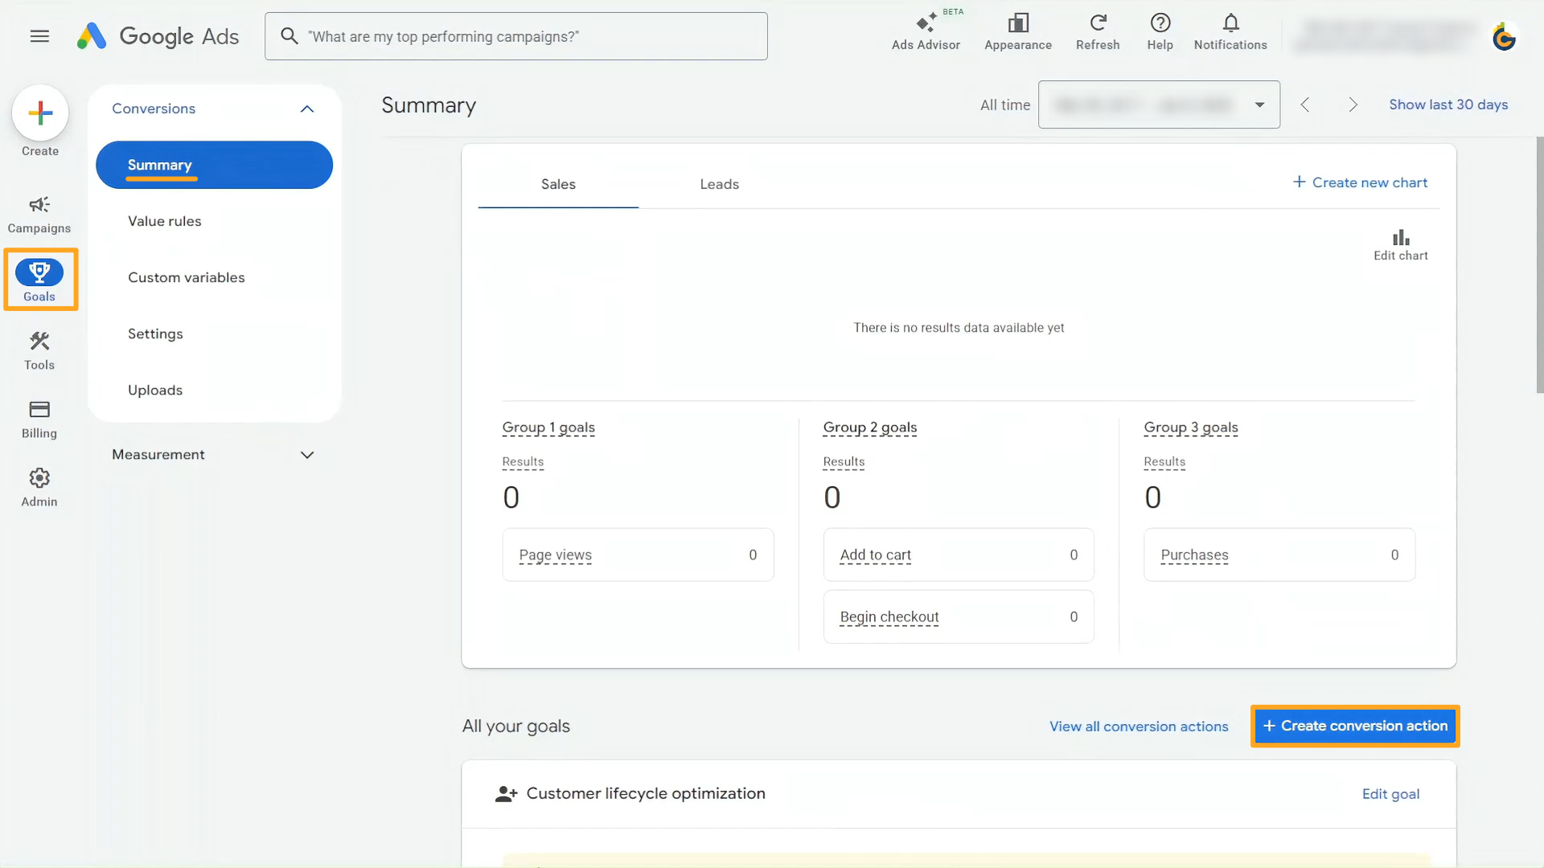Click the All time label
This screenshot has width=1544, height=868.
1004,104
